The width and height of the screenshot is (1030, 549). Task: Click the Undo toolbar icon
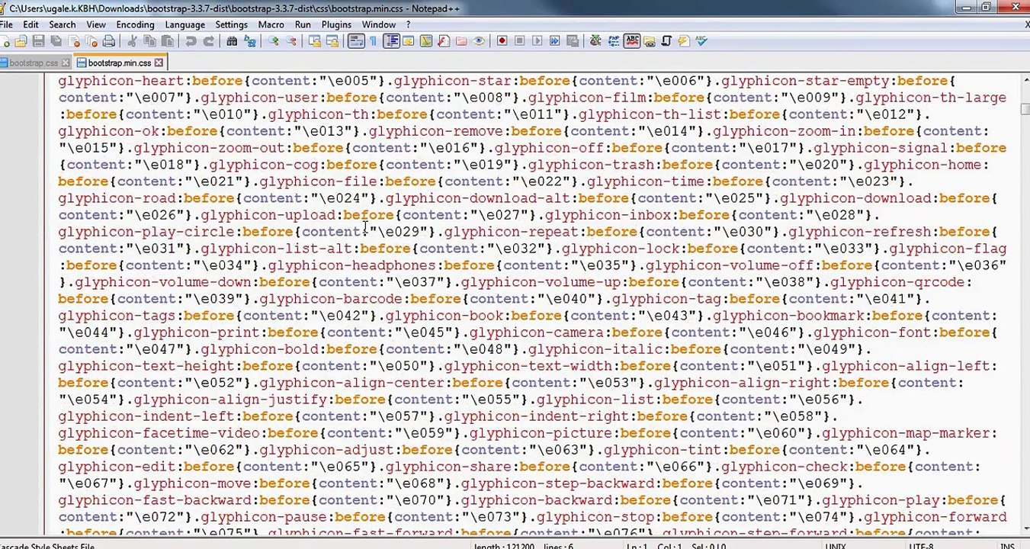point(191,41)
